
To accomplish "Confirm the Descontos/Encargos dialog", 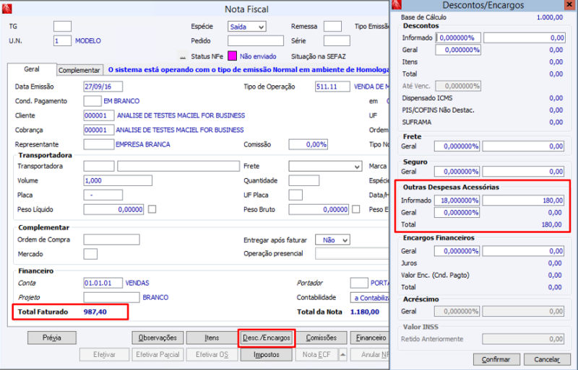I will click(x=496, y=360).
